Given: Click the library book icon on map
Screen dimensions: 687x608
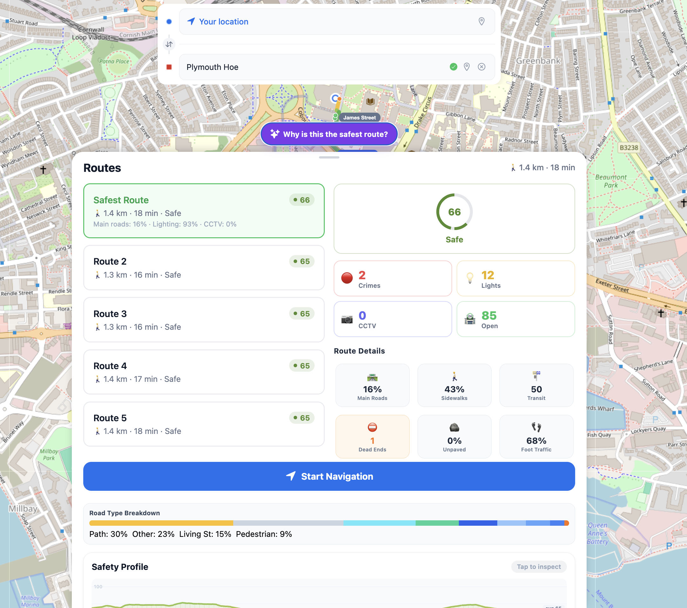Looking at the screenshot, I should coord(370,101).
